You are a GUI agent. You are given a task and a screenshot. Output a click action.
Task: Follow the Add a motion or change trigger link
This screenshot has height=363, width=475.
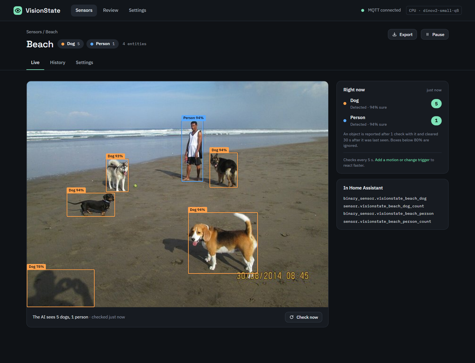tap(402, 160)
